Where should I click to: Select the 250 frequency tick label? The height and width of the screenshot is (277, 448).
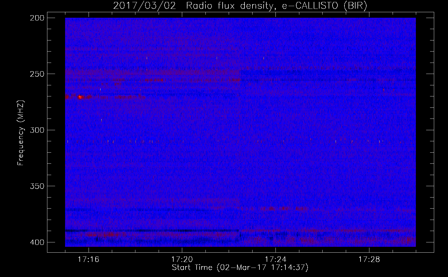(37, 74)
